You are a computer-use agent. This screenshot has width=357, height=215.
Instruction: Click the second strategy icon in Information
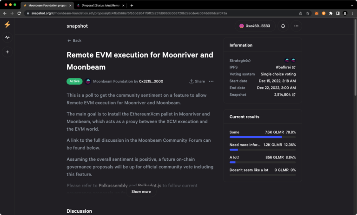293,60
